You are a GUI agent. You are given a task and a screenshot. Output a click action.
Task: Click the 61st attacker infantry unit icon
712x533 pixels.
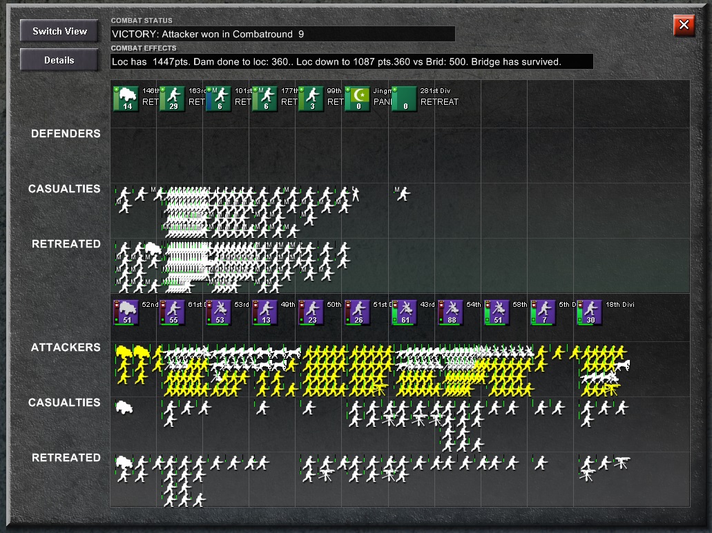pos(173,312)
